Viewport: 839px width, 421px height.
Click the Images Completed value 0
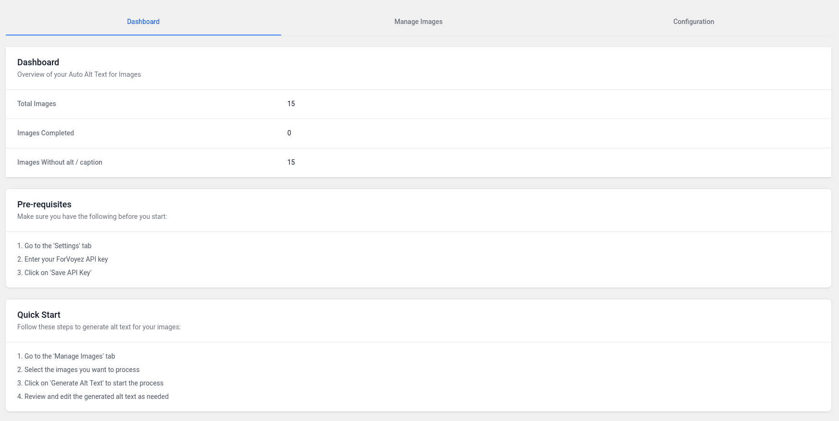(x=289, y=133)
